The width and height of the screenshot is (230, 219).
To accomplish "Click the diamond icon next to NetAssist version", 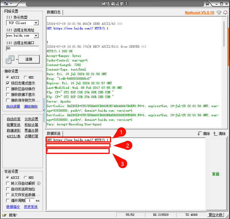I will click(x=219, y=12).
